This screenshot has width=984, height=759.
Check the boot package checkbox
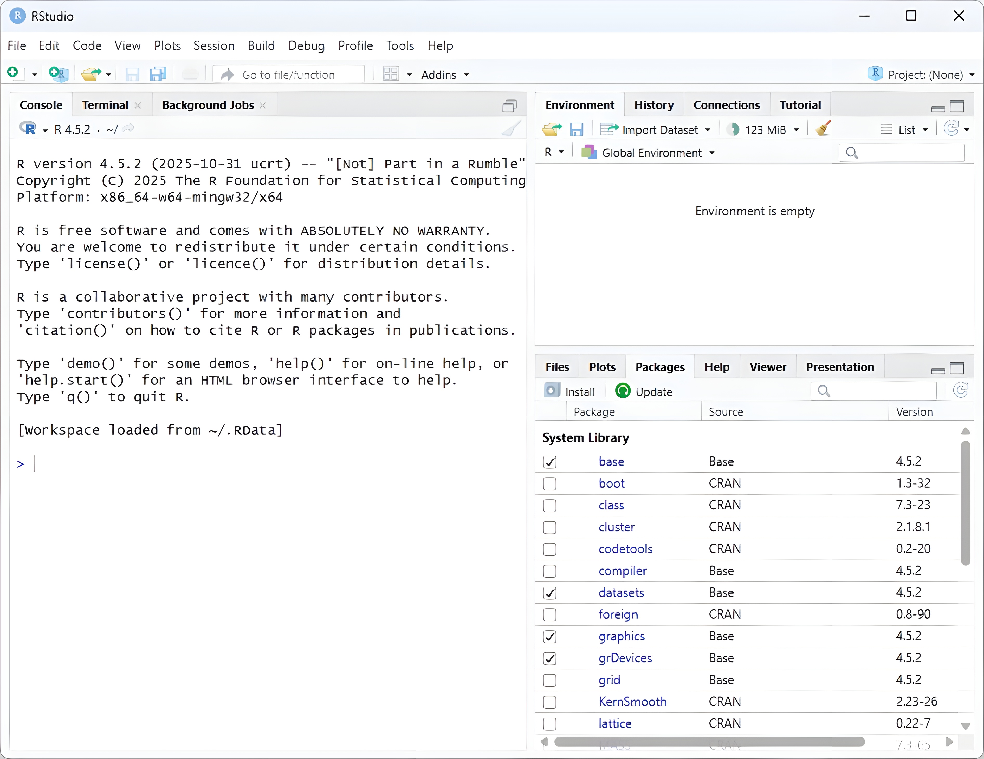click(550, 484)
